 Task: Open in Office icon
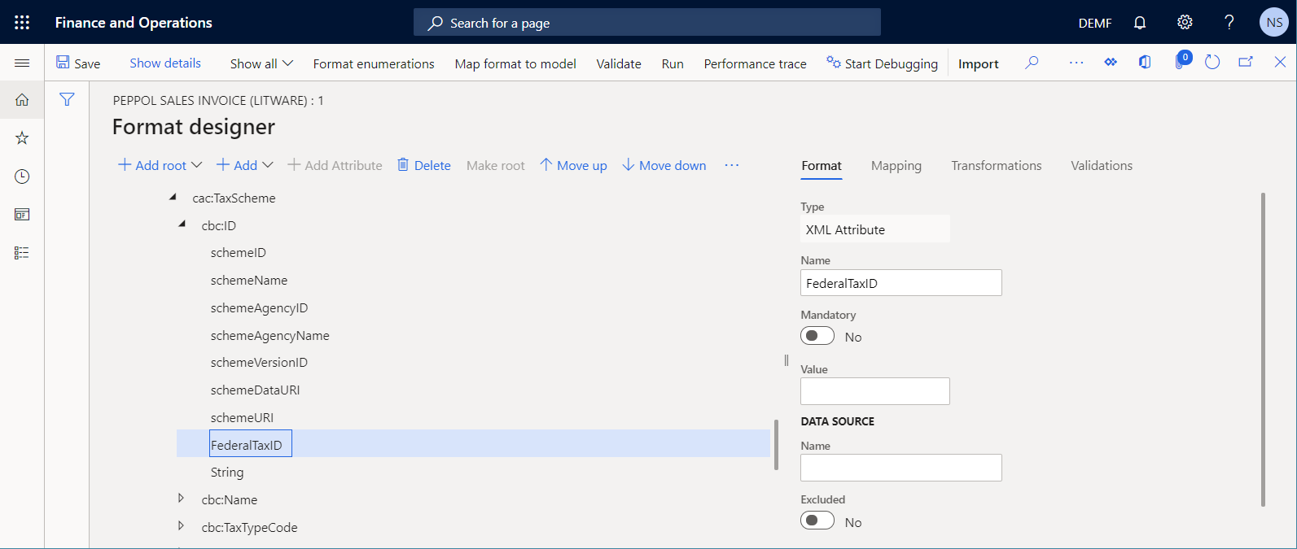point(1145,63)
